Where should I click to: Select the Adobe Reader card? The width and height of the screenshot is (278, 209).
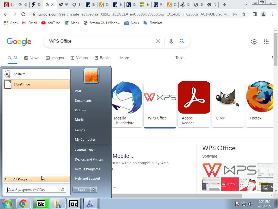(x=194, y=104)
